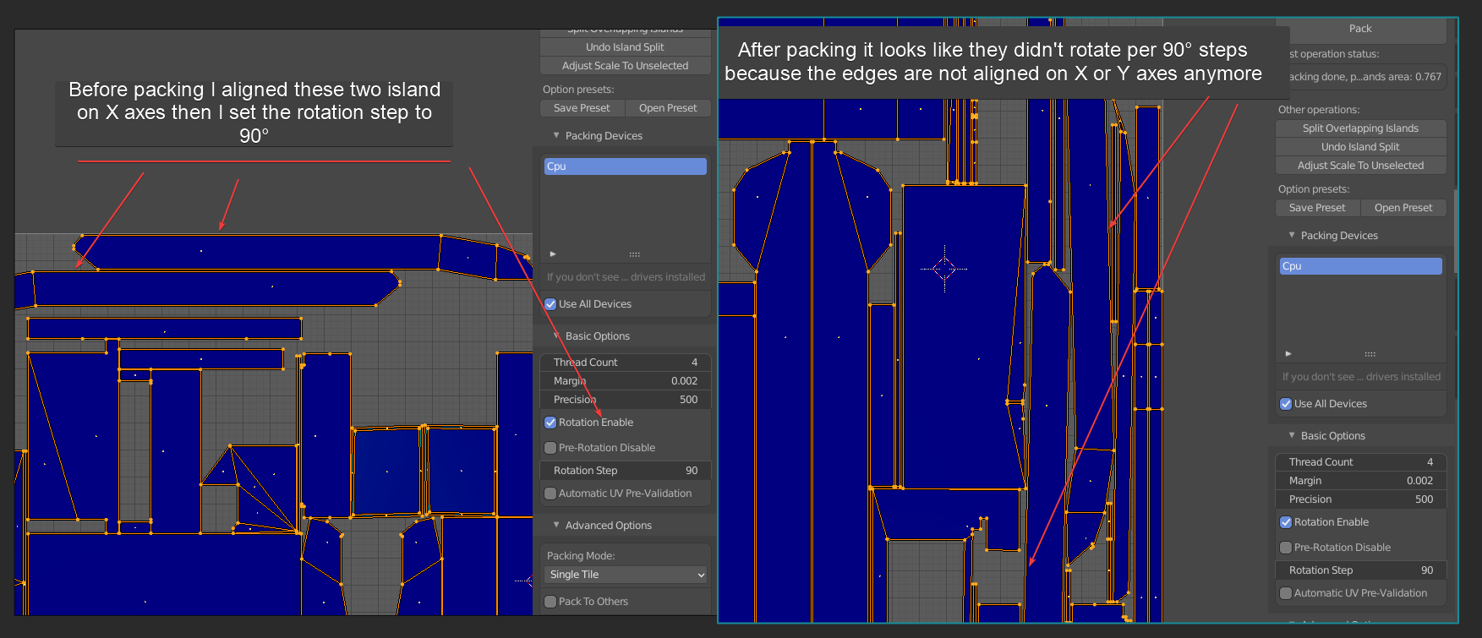Collapse Basic Options section in right panel

pyautogui.click(x=1292, y=435)
